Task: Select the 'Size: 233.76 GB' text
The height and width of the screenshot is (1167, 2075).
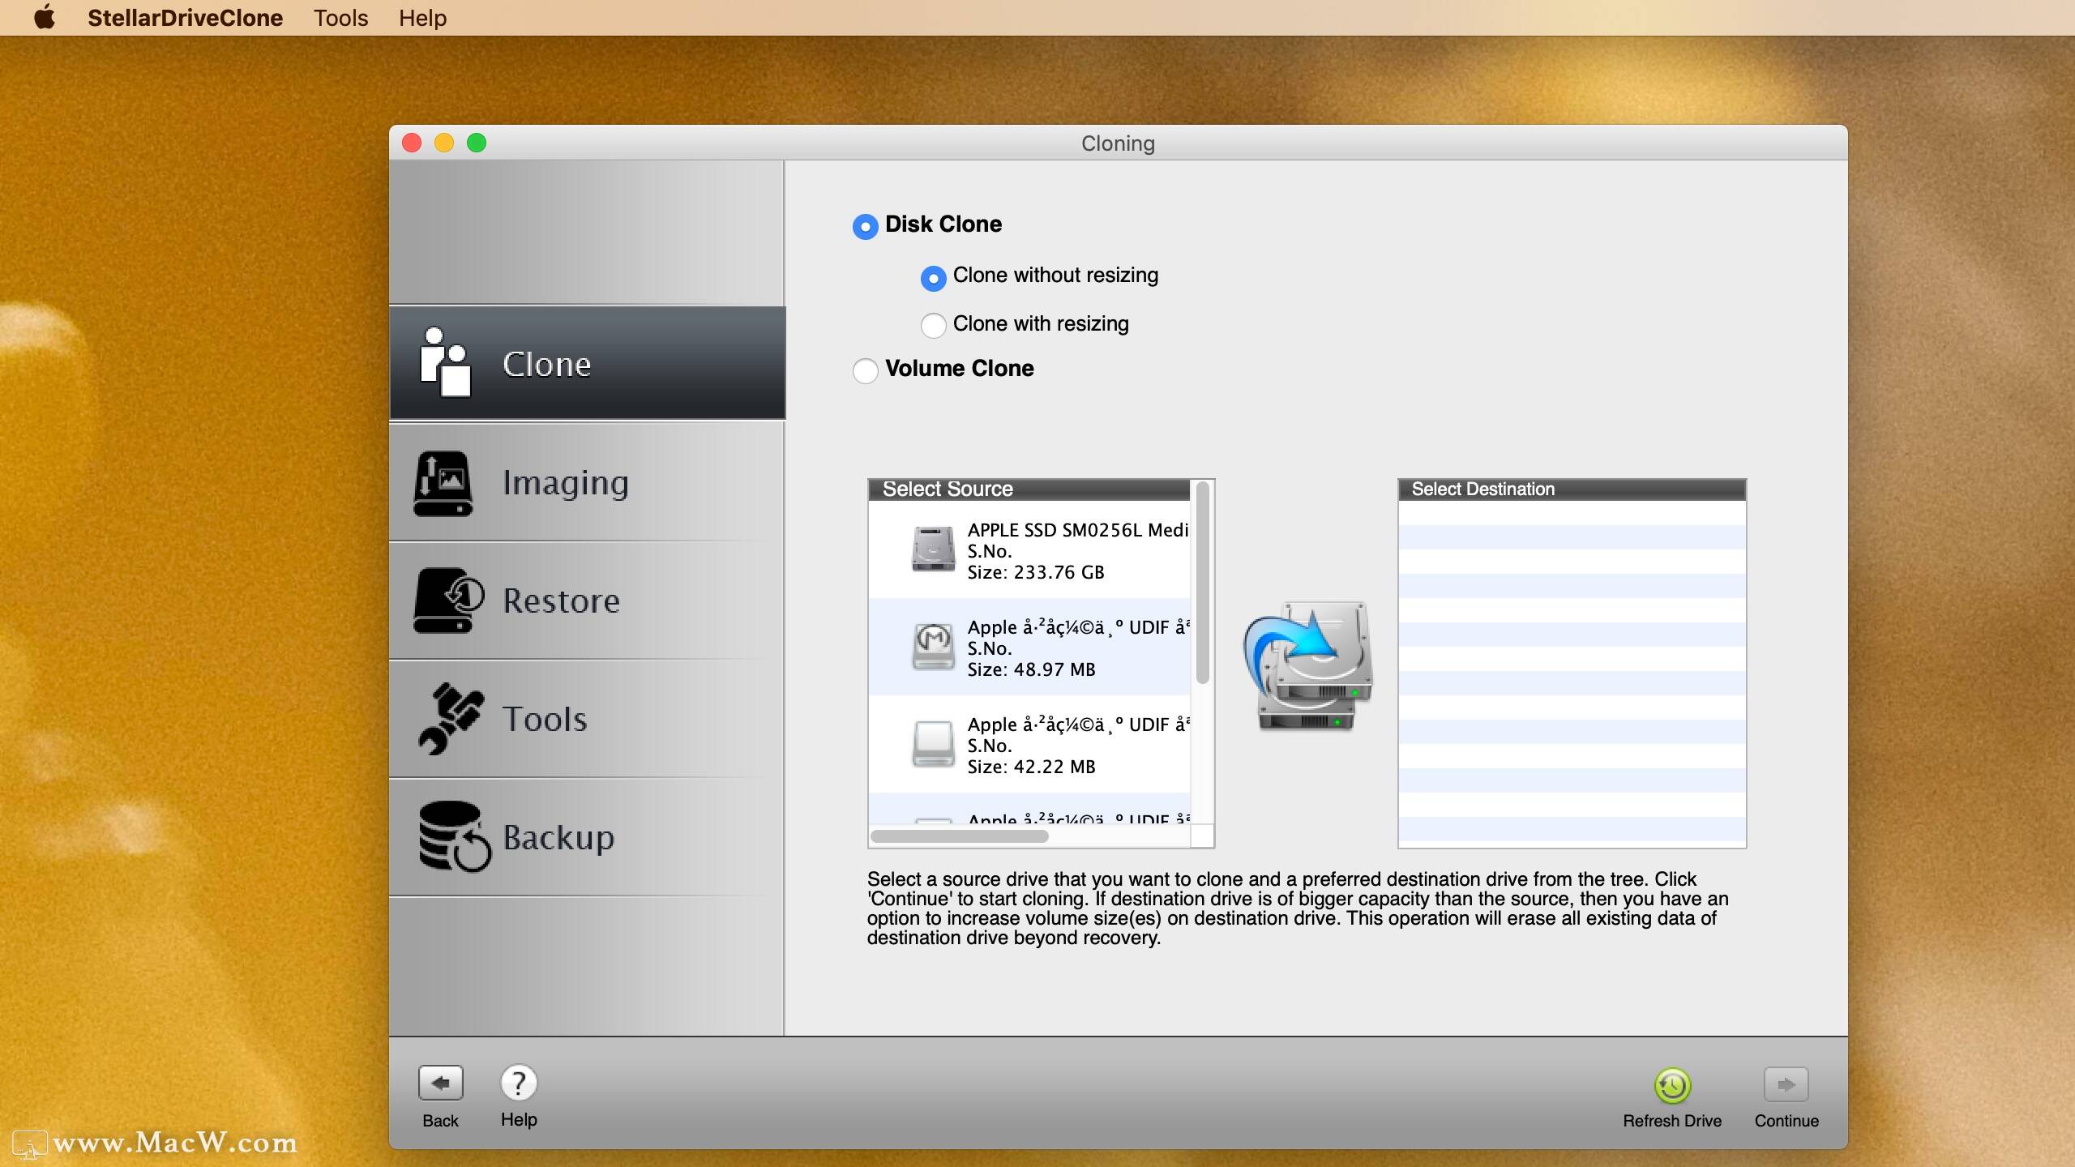Action: pyautogui.click(x=1035, y=573)
